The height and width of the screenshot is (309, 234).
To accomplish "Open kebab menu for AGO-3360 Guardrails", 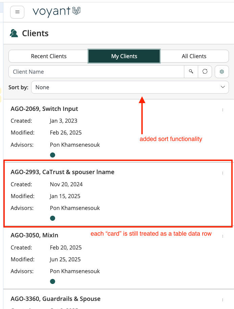I will [223, 300].
